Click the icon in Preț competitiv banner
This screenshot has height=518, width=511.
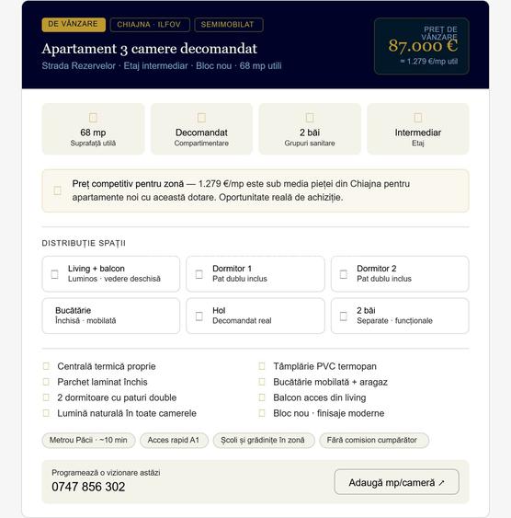click(57, 190)
